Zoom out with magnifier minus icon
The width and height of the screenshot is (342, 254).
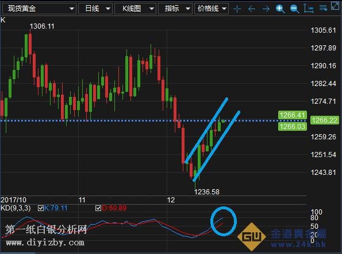pyautogui.click(x=295, y=9)
